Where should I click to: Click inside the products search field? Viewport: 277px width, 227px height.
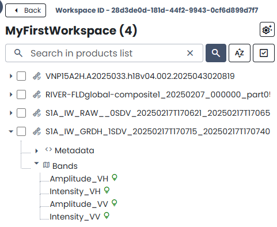[104, 53]
